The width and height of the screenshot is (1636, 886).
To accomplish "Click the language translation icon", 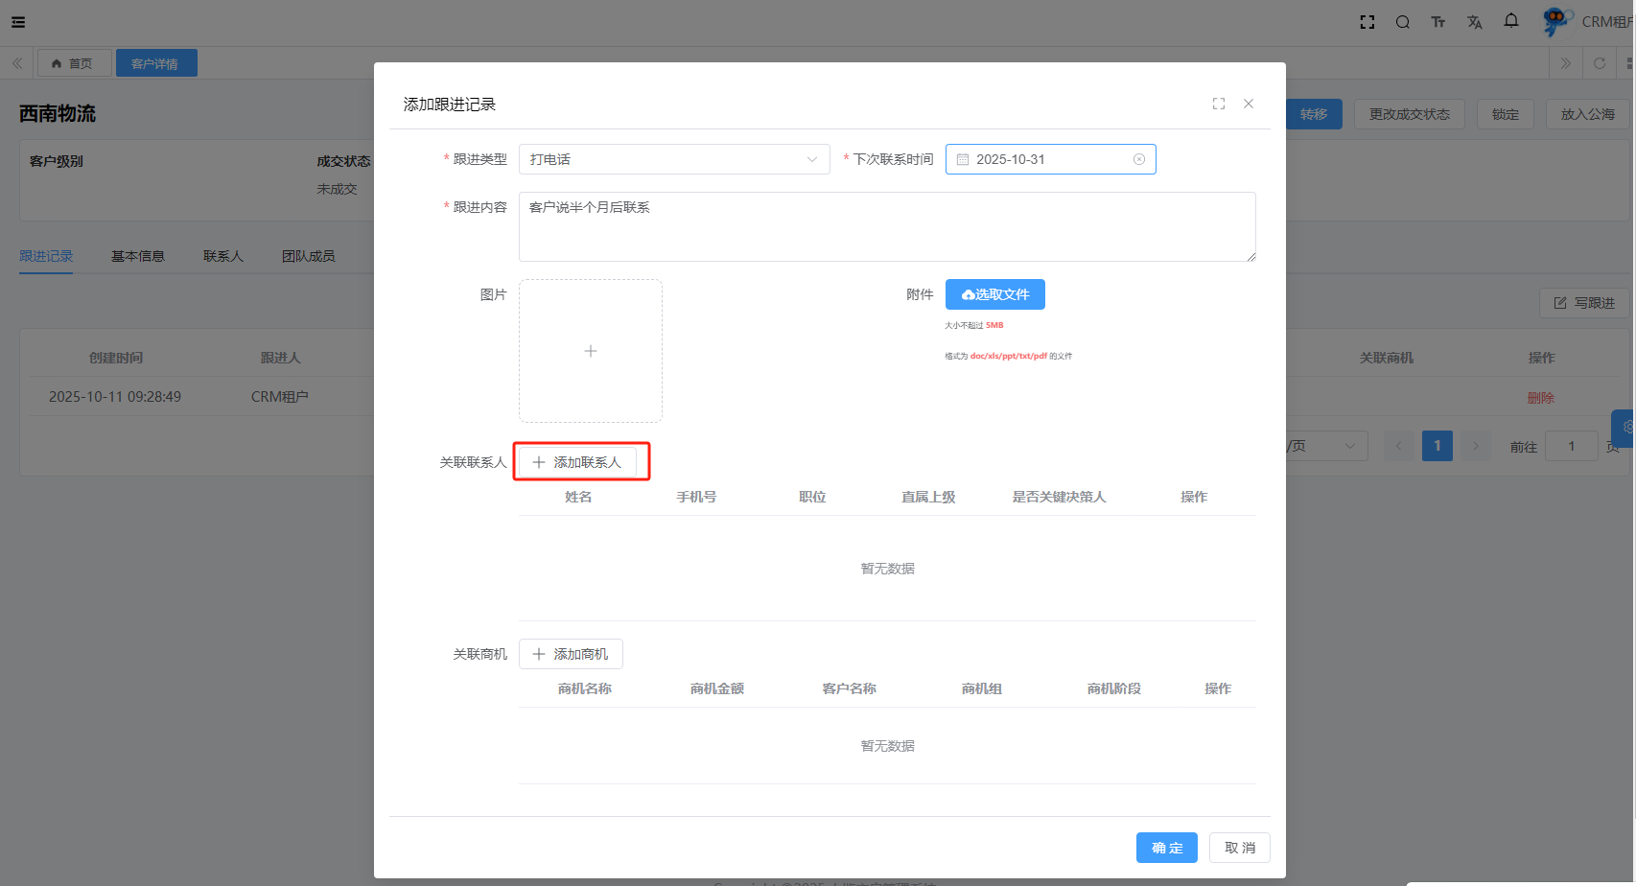I will coord(1474,22).
